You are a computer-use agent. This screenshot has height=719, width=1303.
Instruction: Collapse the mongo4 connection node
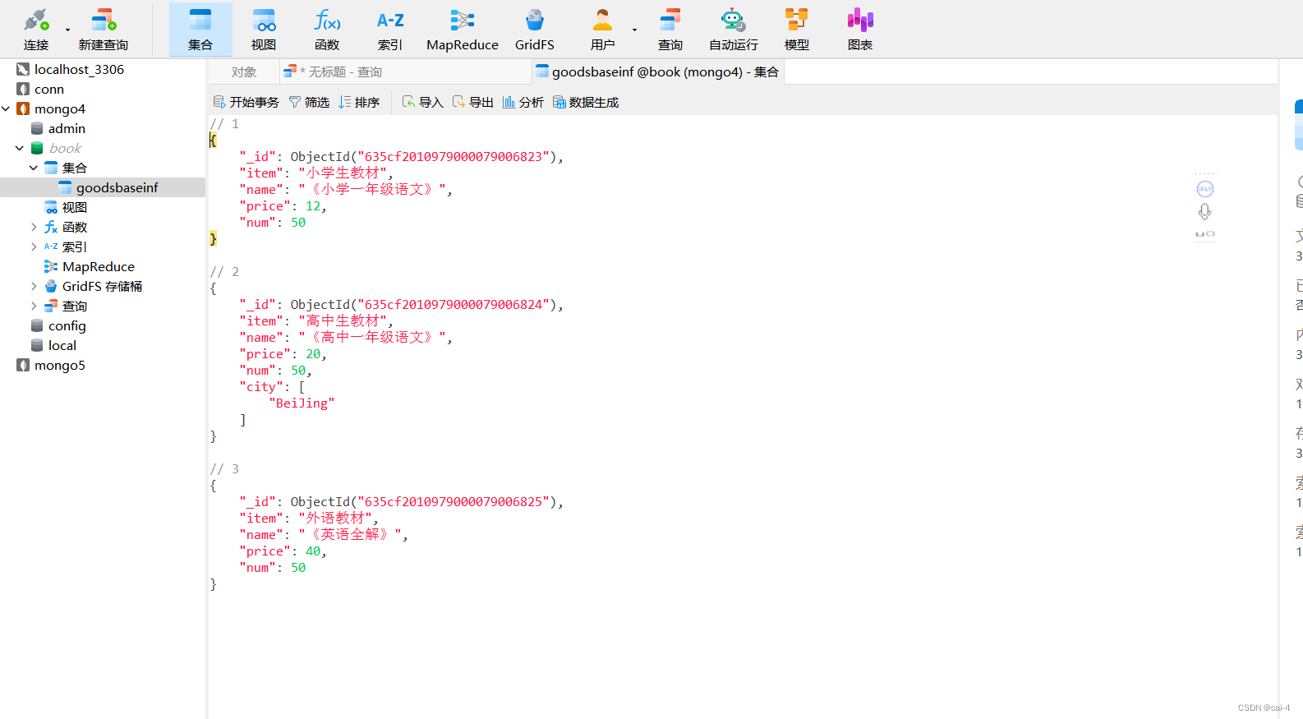pyautogui.click(x=6, y=108)
